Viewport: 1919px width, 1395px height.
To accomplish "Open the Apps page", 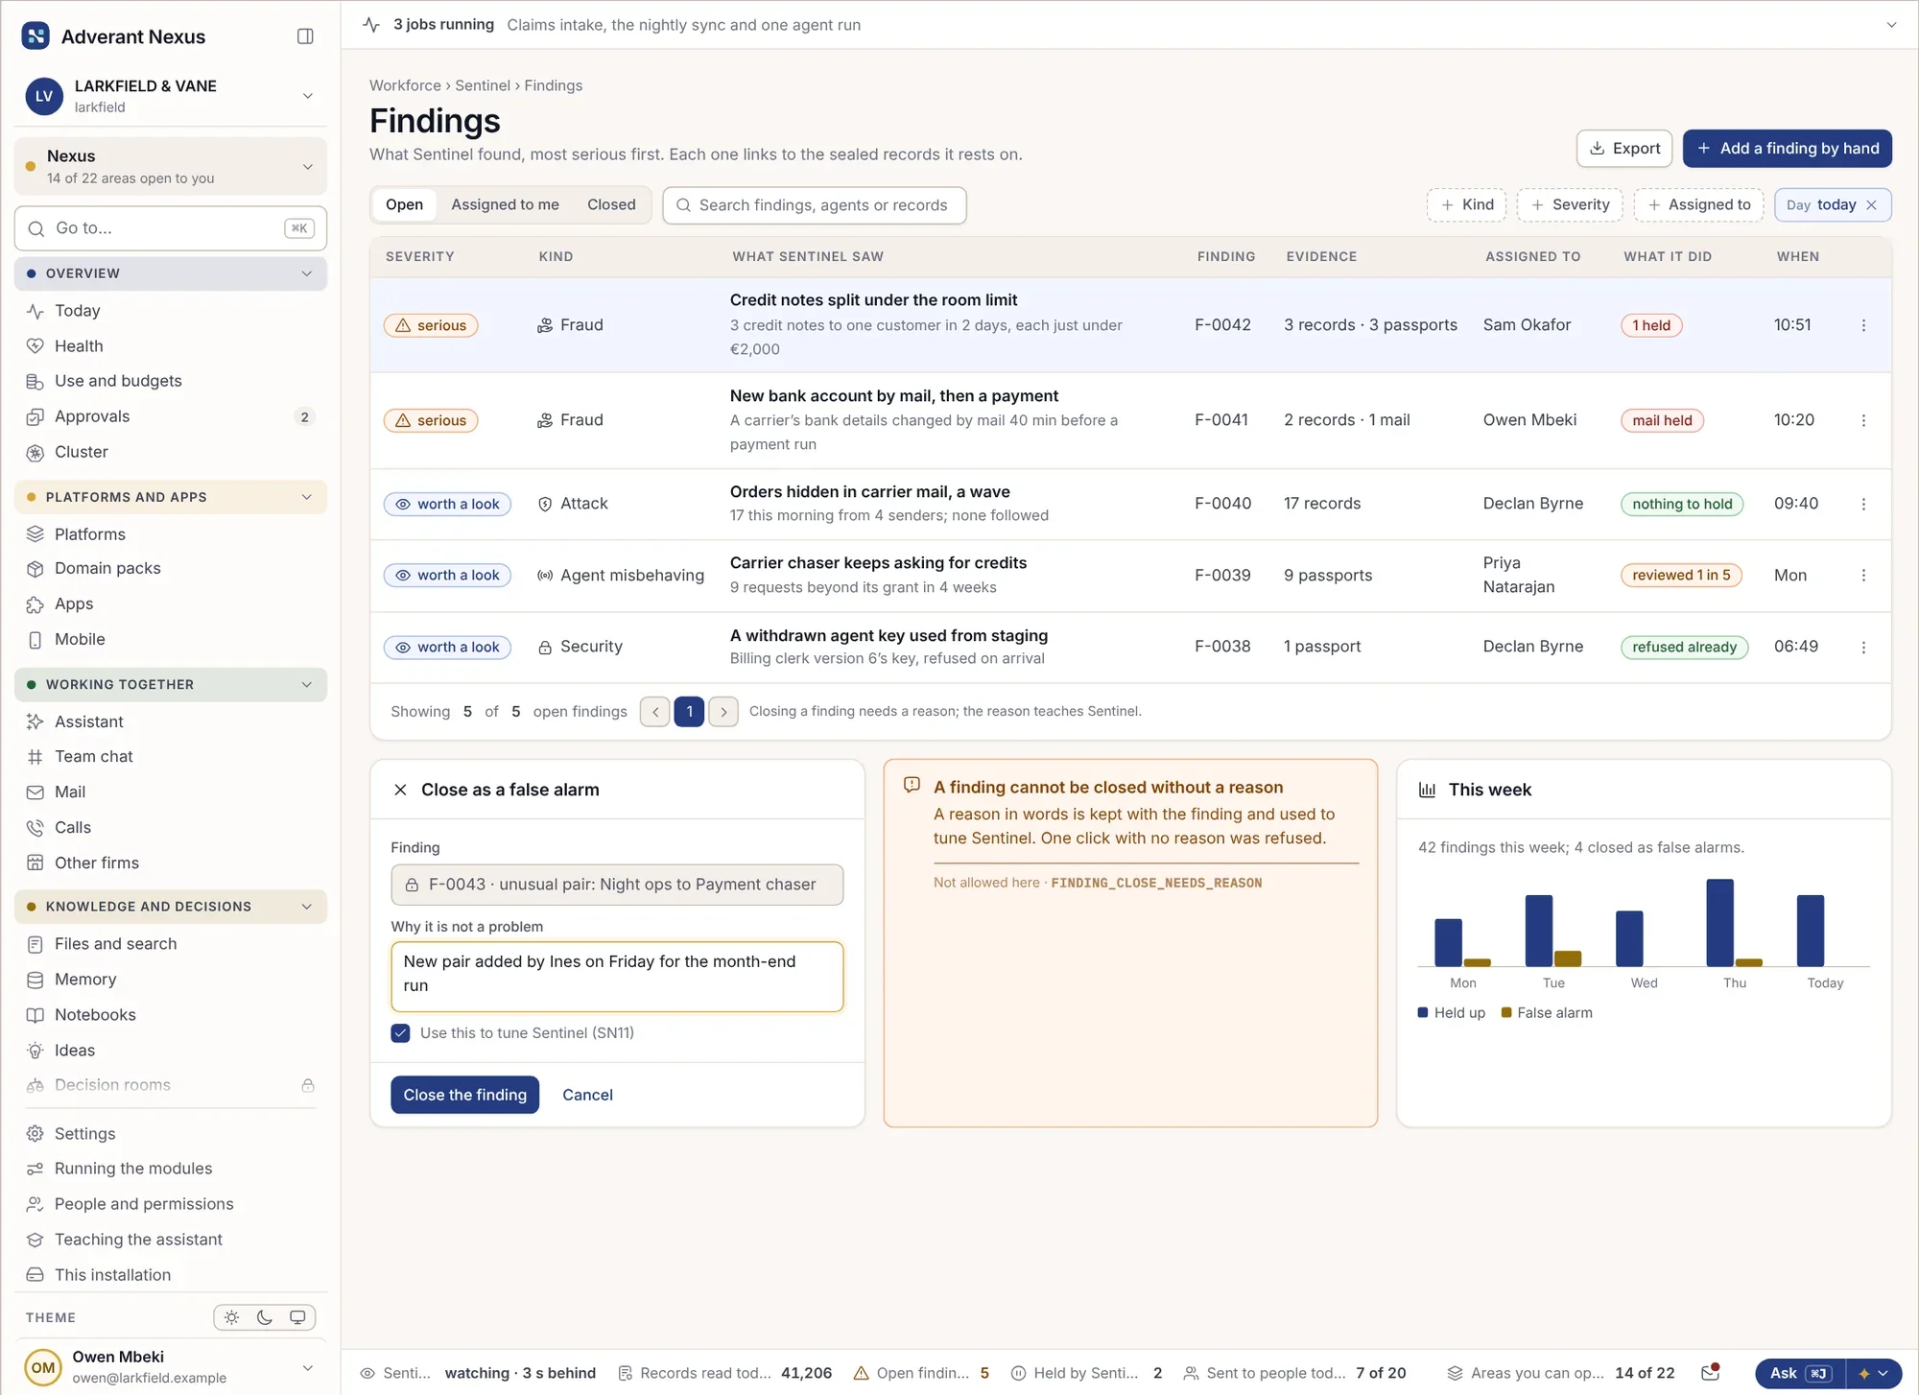I will (x=171, y=604).
